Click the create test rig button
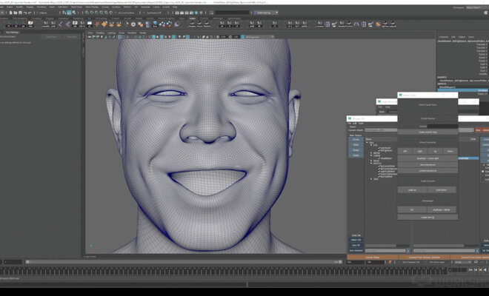 coord(428,217)
